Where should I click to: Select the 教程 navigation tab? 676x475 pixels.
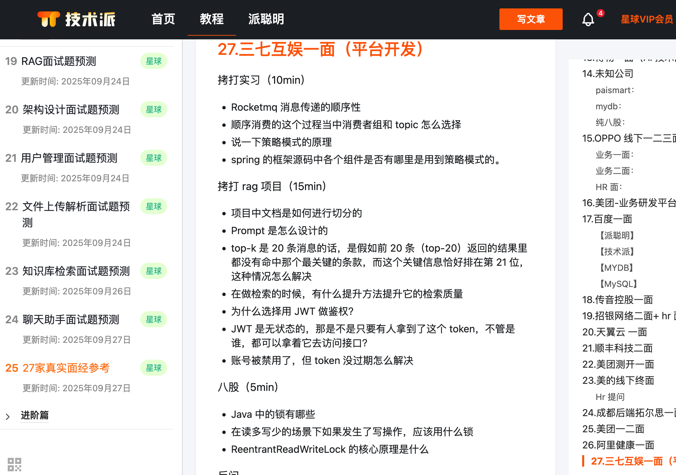point(212,19)
